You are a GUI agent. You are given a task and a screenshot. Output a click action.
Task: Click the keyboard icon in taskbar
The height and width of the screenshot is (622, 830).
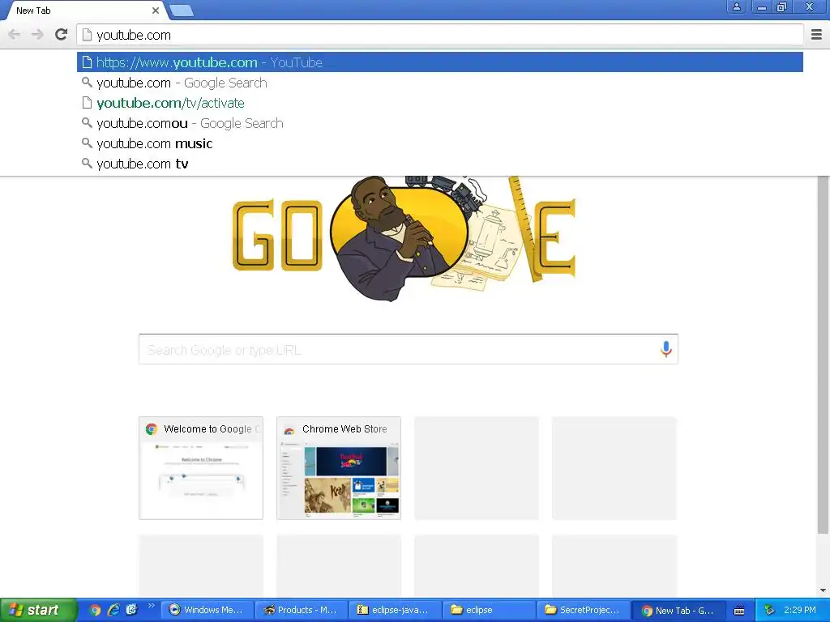tap(739, 611)
